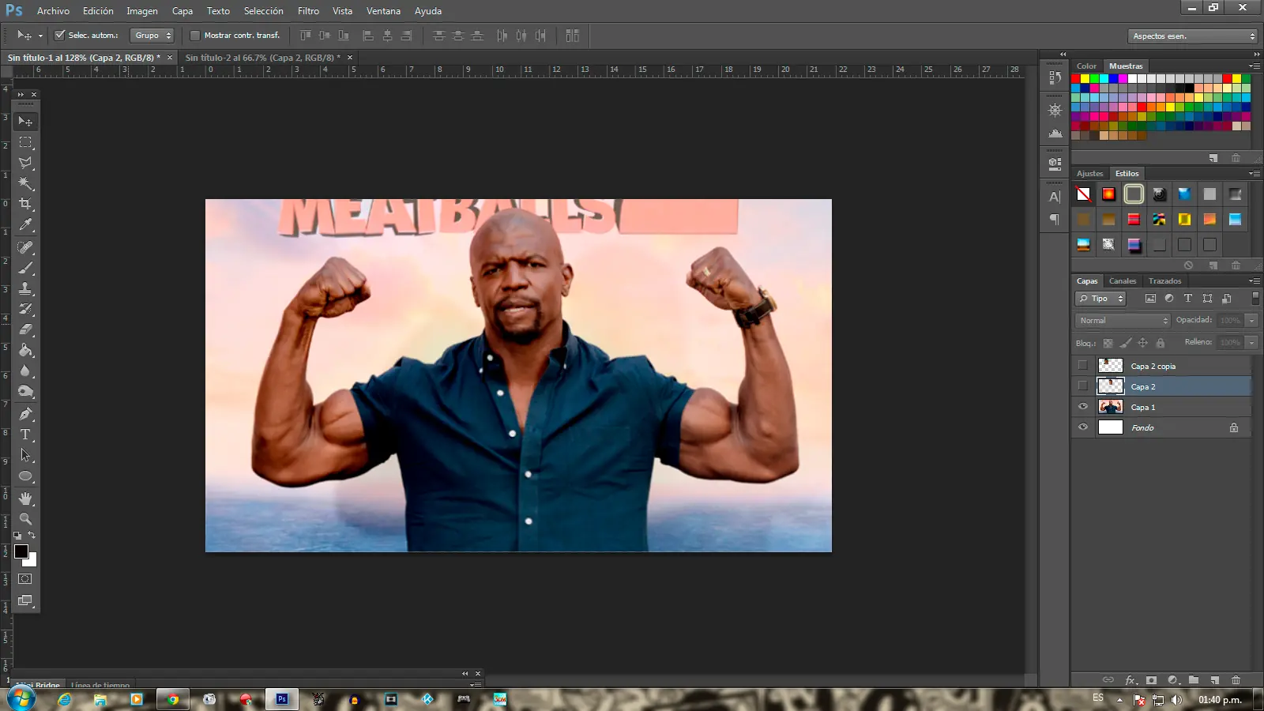Viewport: 1264px width, 711px height.
Task: Enable the Selec. autom. checkbox
Action: click(59, 36)
